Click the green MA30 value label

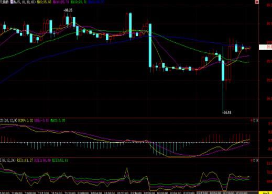point(79,2)
